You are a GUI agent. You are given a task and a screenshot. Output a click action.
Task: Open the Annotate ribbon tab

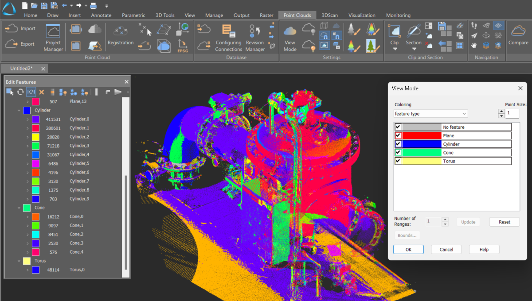pos(101,15)
